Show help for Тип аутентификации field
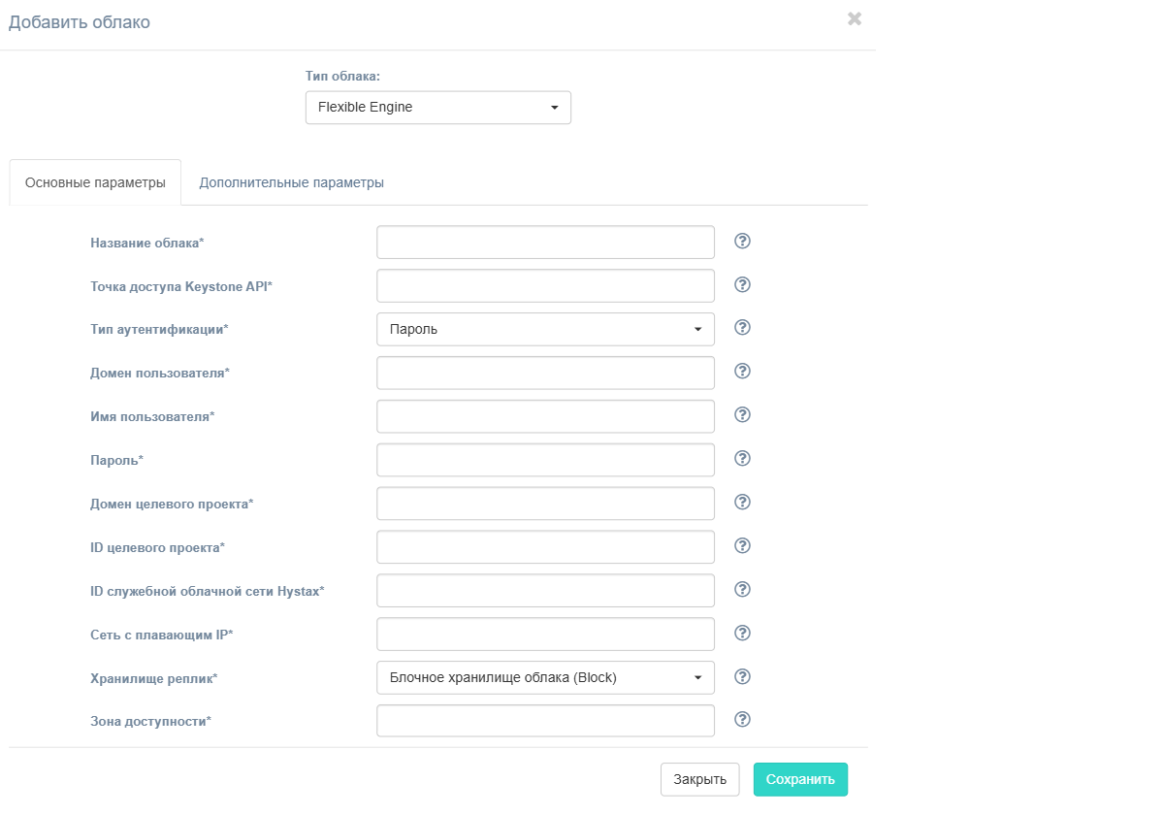 coord(743,328)
